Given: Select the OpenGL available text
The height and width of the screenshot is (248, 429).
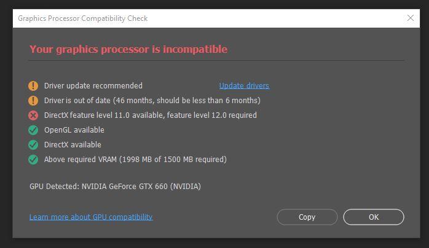Looking at the screenshot, I should click(74, 130).
